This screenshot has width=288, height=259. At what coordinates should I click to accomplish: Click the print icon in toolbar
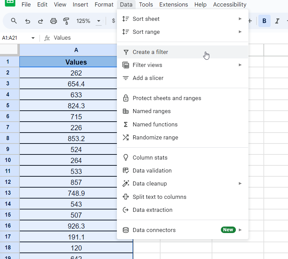pos(54,21)
